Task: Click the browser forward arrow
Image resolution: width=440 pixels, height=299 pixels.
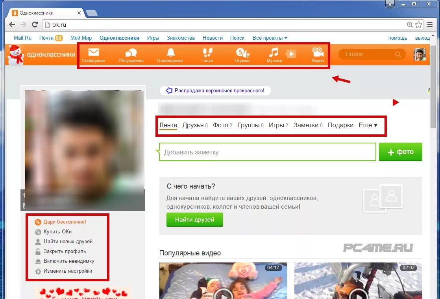Action: coord(23,24)
